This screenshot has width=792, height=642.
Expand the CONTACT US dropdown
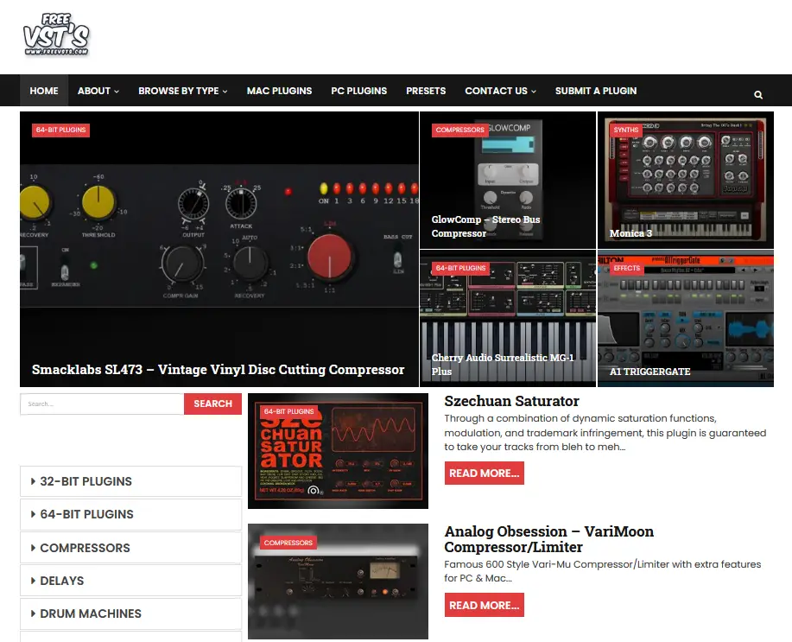pyautogui.click(x=501, y=91)
